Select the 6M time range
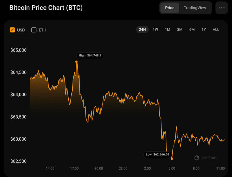The height and width of the screenshot is (177, 232). pos(192,30)
